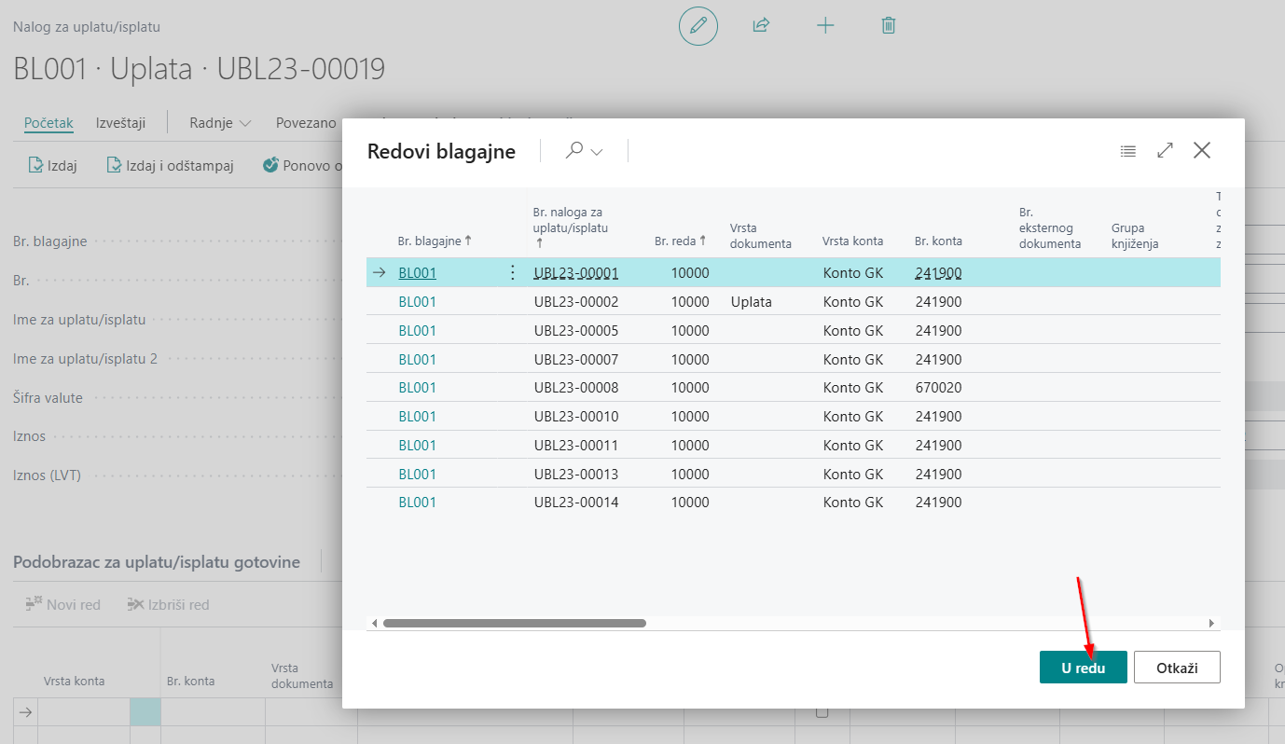
Task: Click Izbriši red in the subform
Action: click(169, 605)
